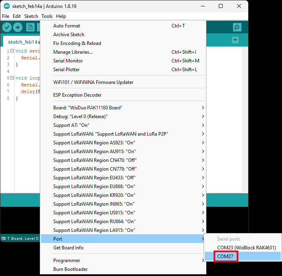Click the Upload arrow toolbar button

coord(18,27)
